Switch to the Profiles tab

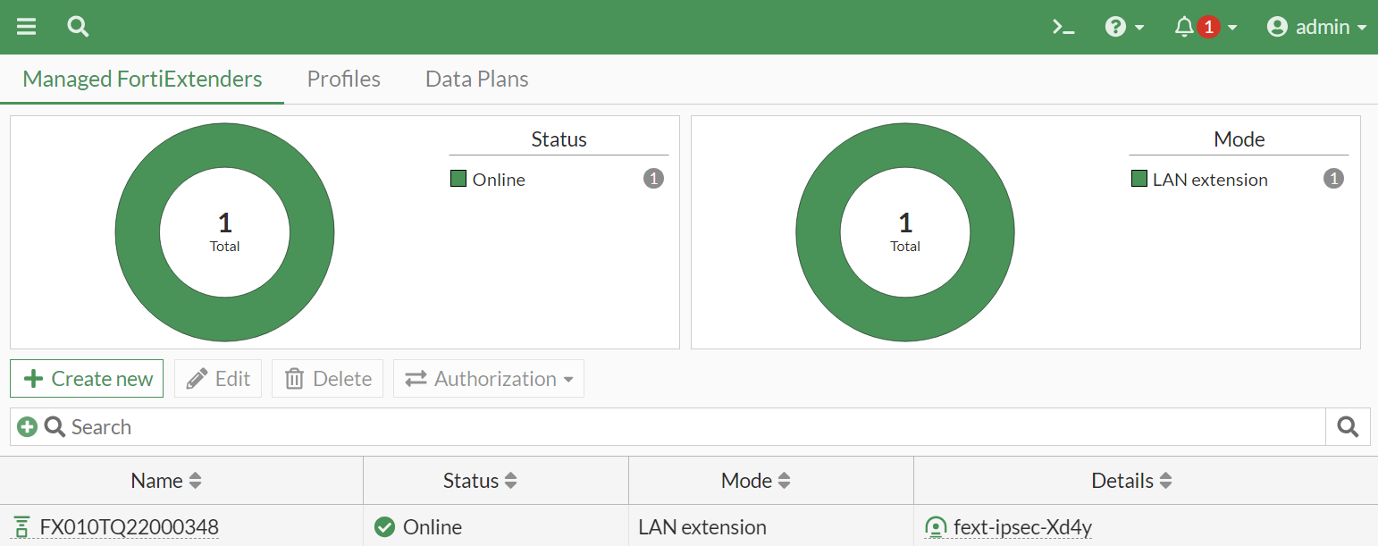344,79
